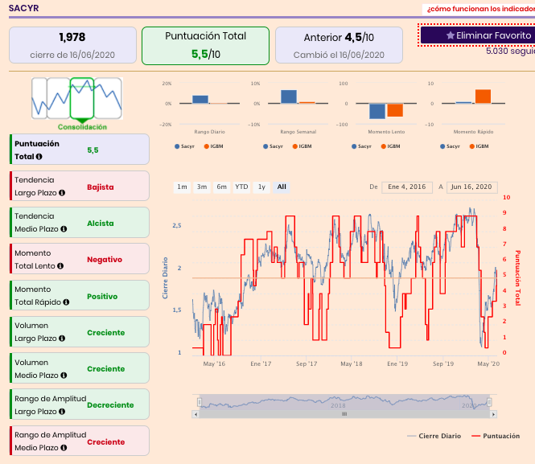Select YTD chart range
The image size is (535, 464).
click(241, 187)
